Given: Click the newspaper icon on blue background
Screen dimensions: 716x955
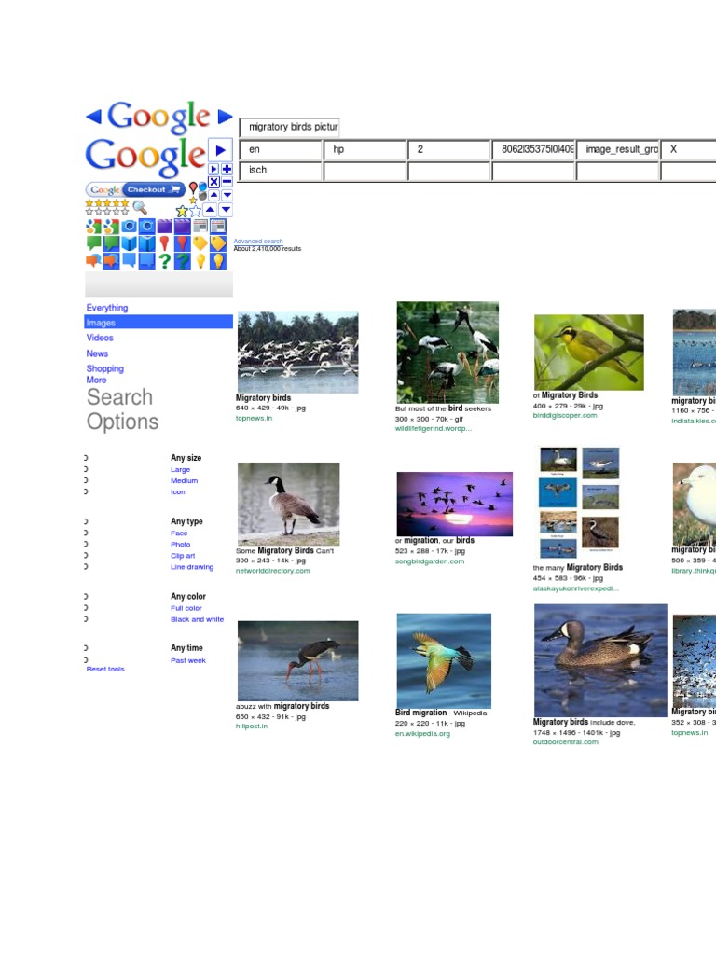Looking at the screenshot, I should point(218,227).
